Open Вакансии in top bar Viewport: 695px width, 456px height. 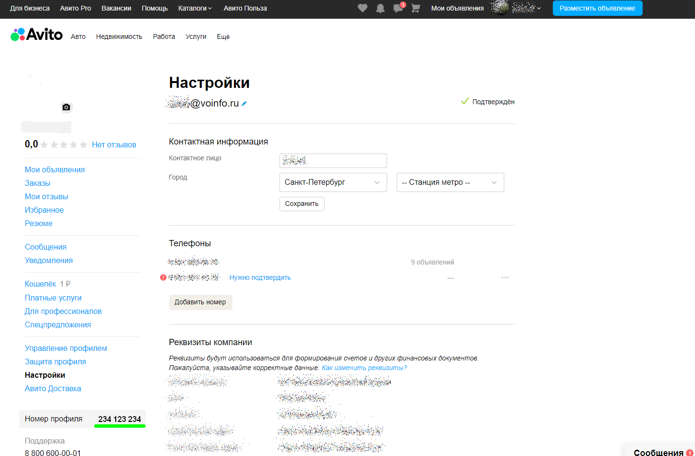click(116, 8)
